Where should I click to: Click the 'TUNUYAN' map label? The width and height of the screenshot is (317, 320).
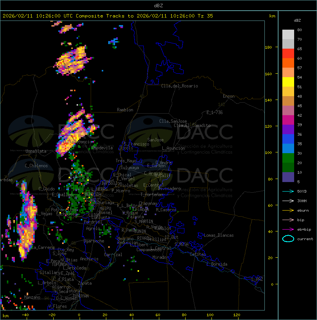(81, 296)
